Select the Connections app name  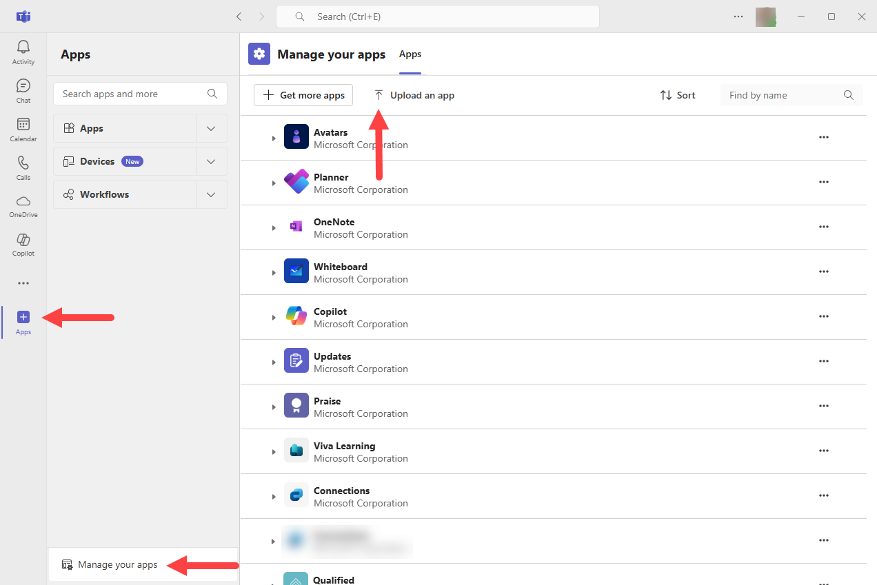pyautogui.click(x=341, y=491)
